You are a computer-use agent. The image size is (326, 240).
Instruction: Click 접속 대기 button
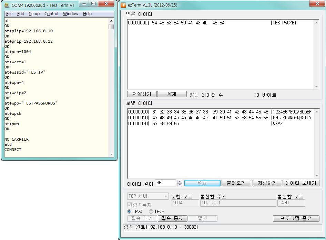[x=142, y=218]
